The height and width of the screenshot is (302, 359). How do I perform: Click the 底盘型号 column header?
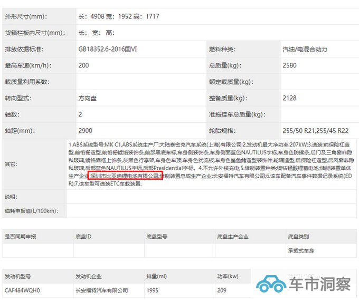click(157, 237)
